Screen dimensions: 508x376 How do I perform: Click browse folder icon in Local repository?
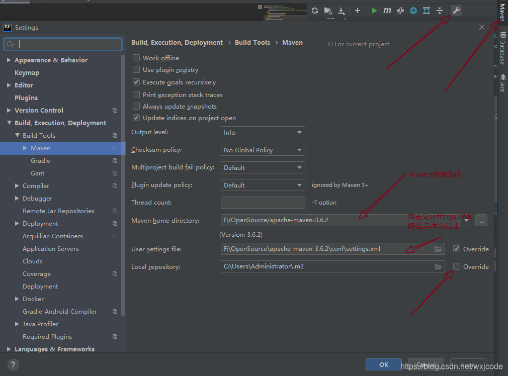click(438, 266)
